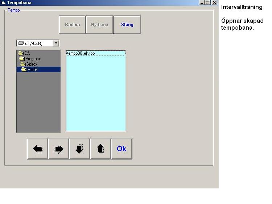Click the left arrow navigation button
This screenshot has width=272, height=204.
click(x=37, y=149)
